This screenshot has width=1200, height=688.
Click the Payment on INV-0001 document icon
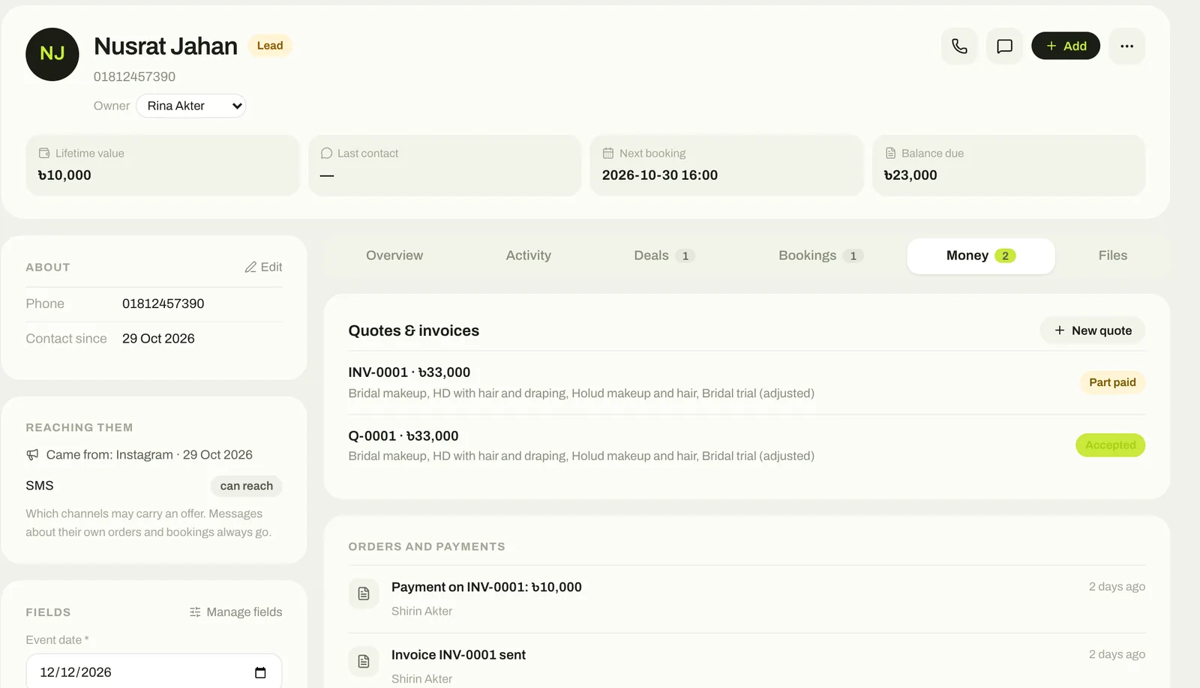[x=364, y=594]
